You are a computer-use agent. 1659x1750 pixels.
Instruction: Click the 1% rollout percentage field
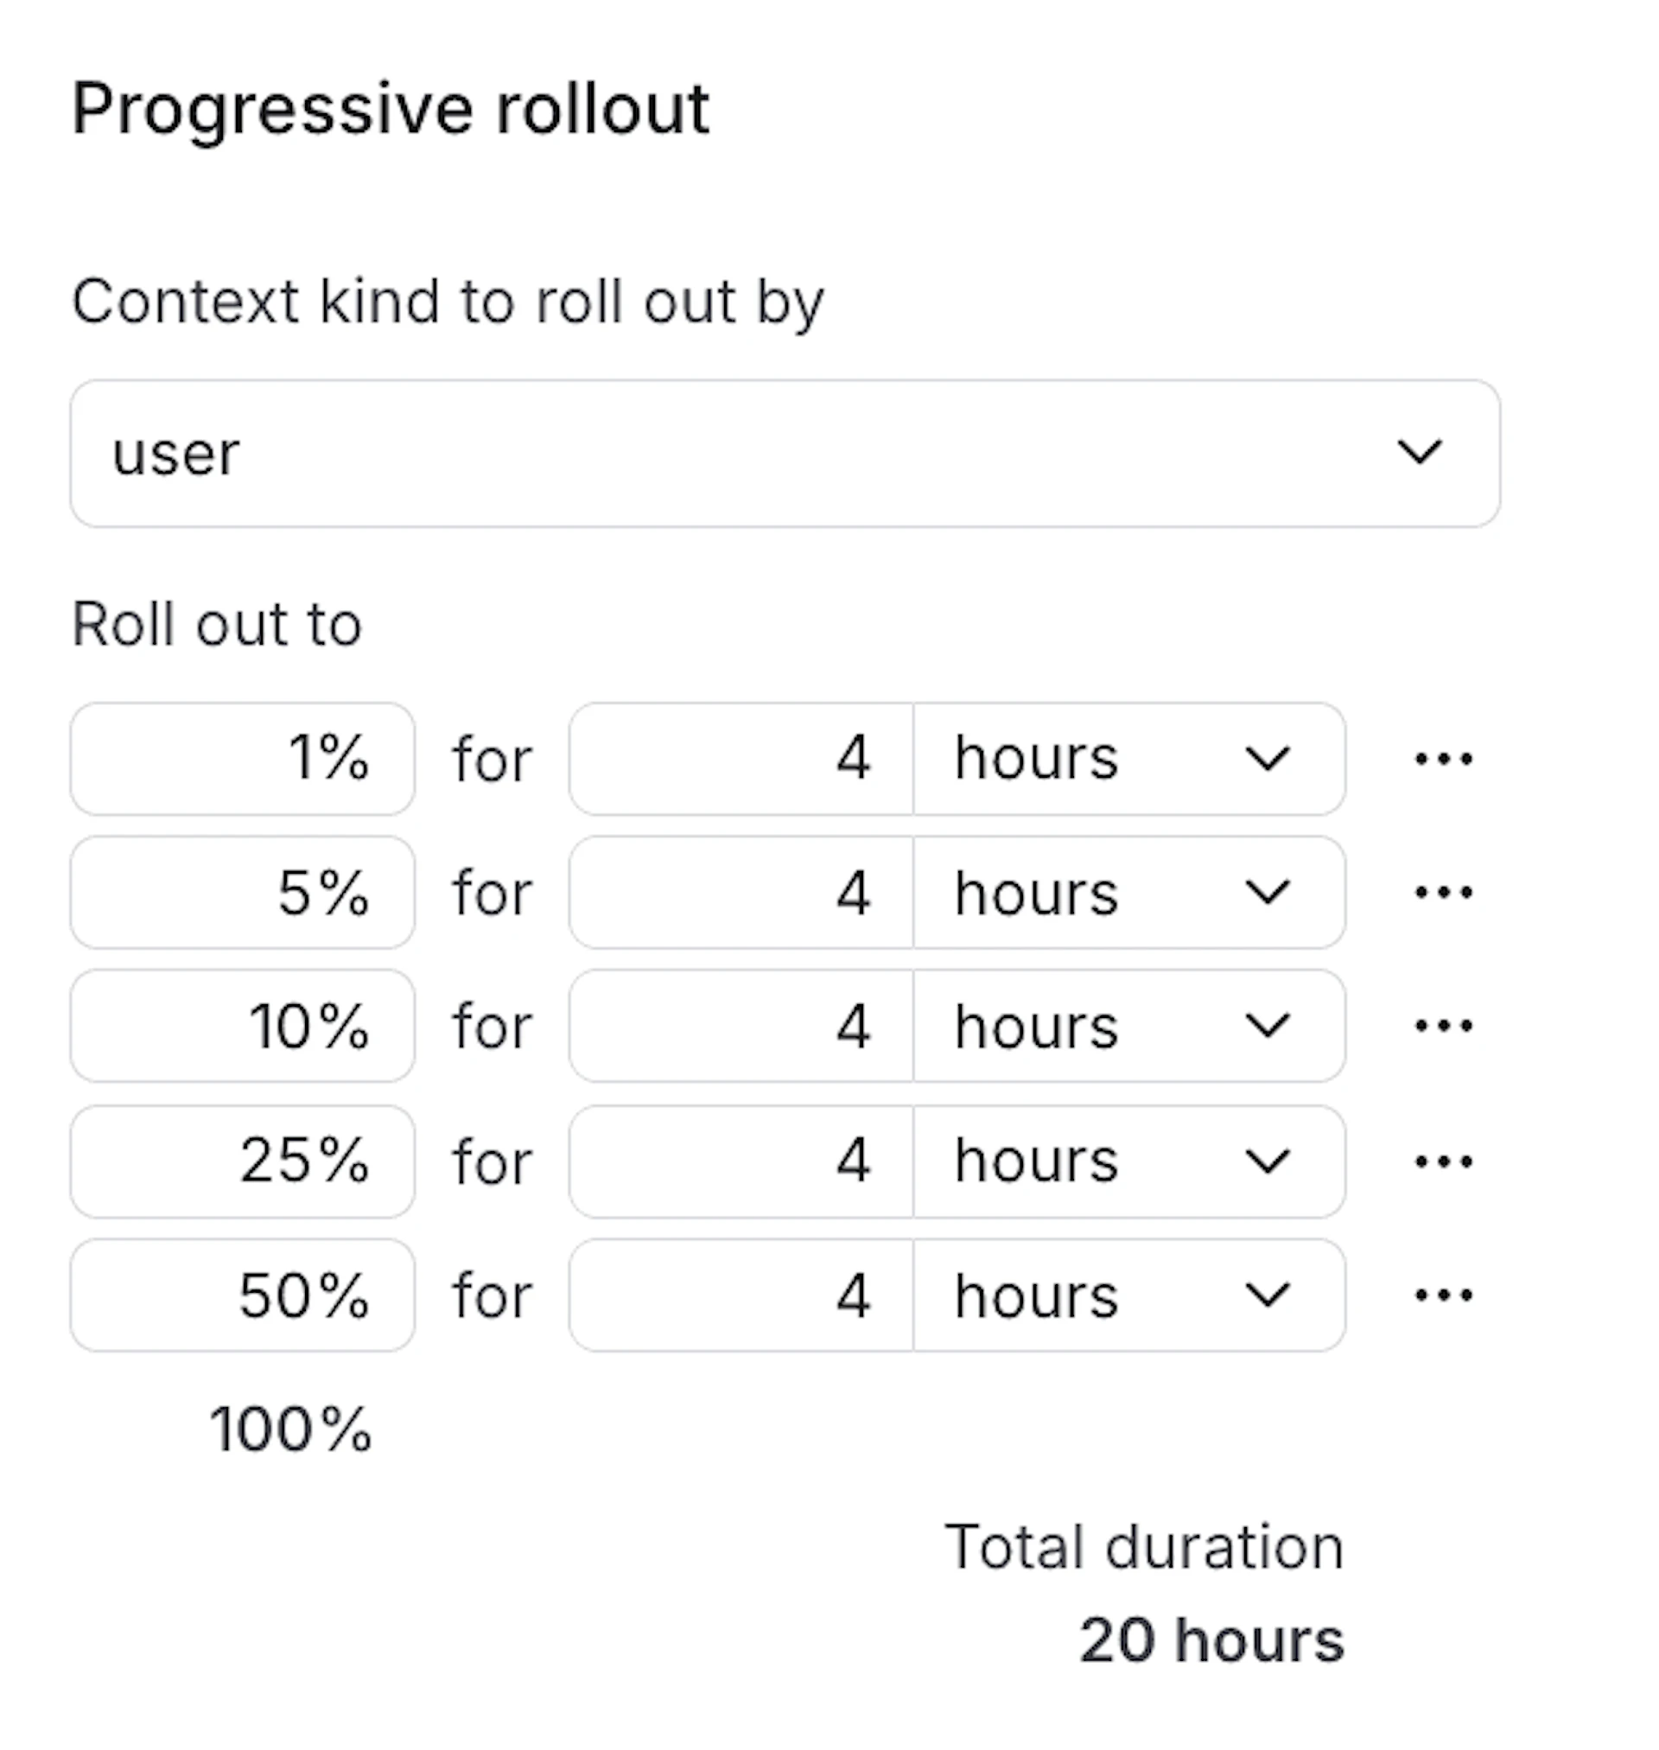242,759
